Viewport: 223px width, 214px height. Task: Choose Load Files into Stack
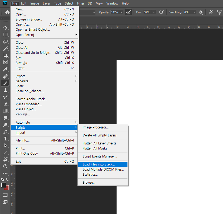103,164
